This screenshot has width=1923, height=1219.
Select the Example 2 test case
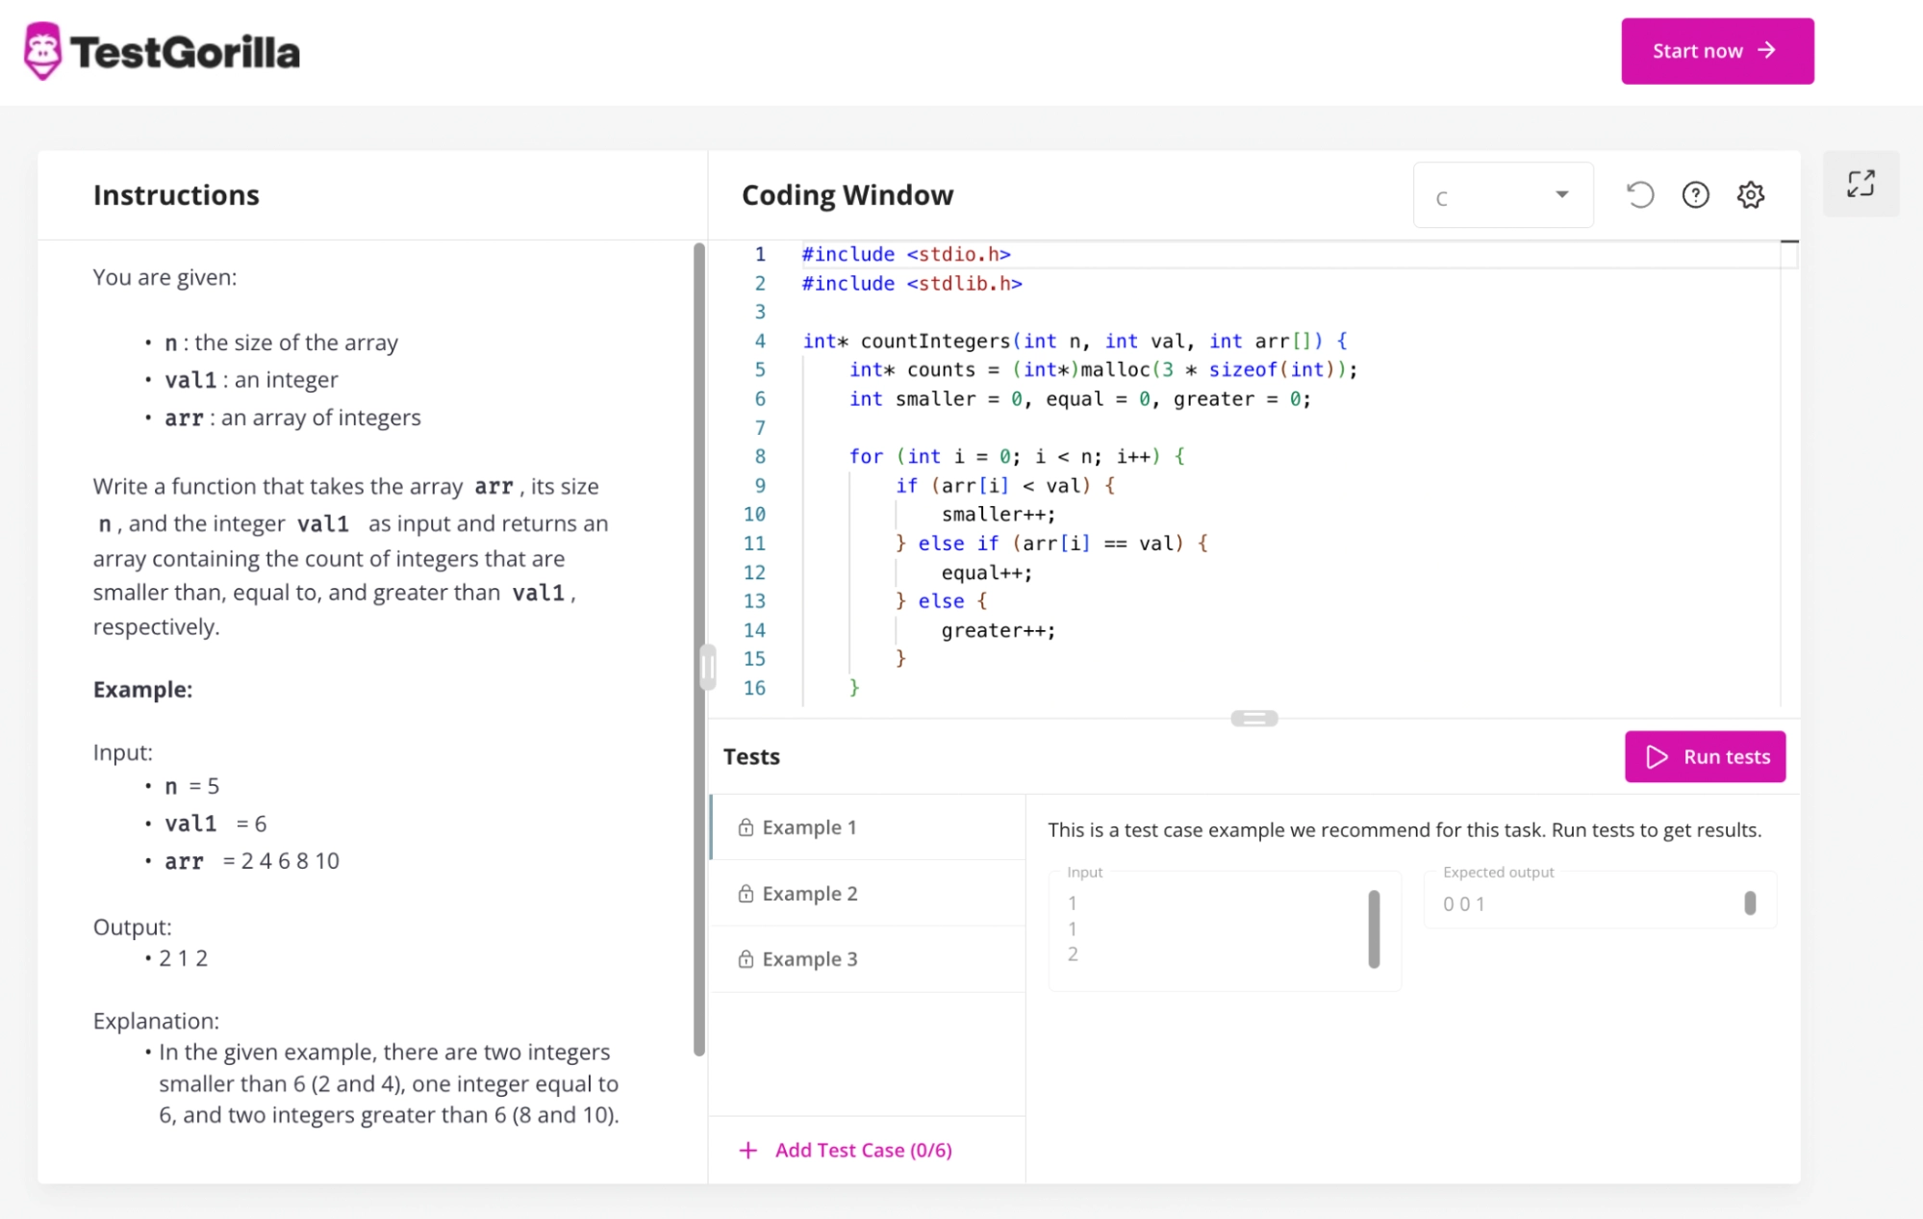click(x=868, y=894)
